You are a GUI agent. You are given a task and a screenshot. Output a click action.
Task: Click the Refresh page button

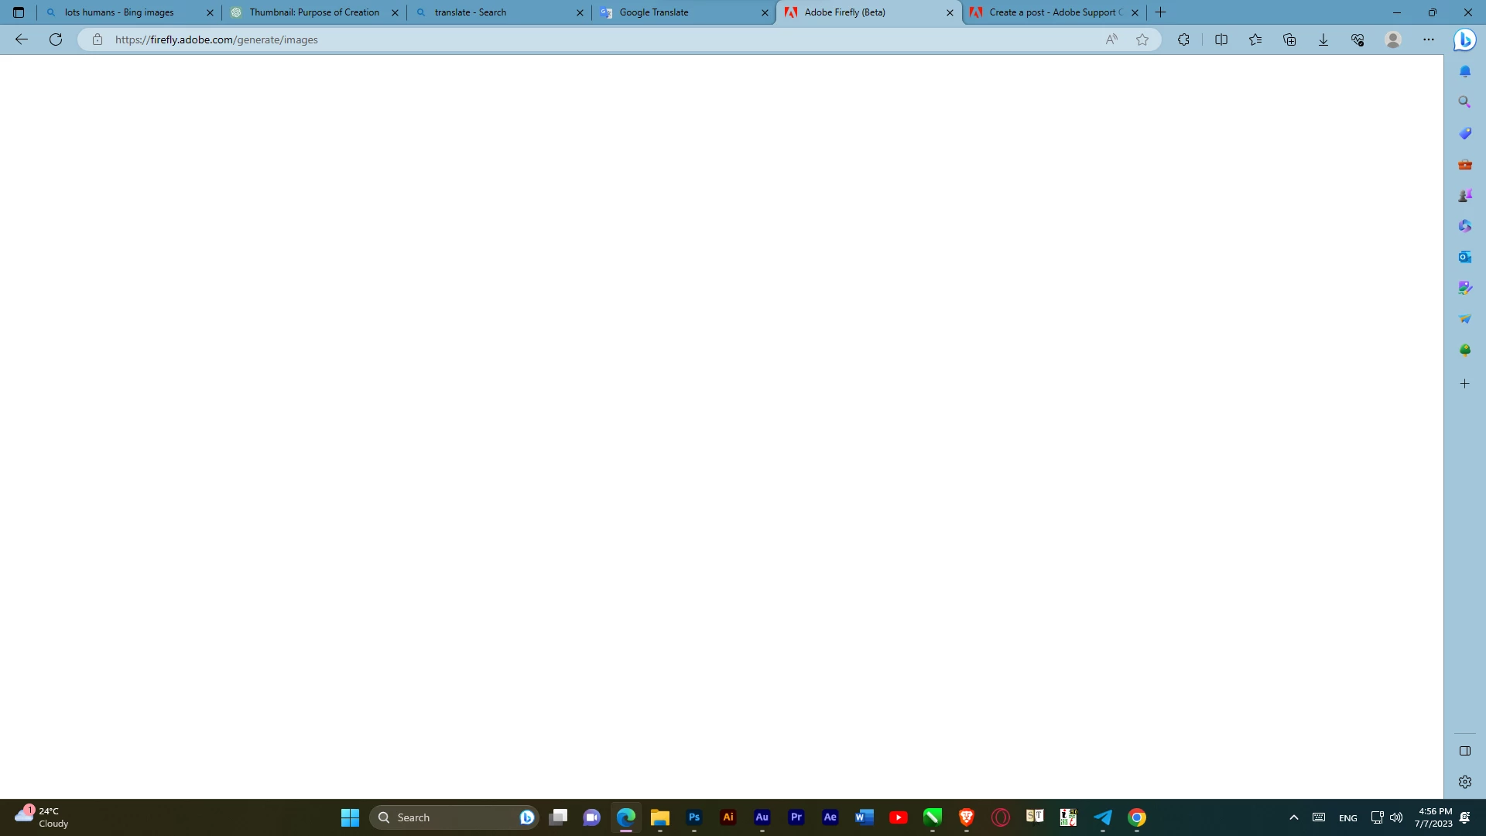click(x=56, y=39)
